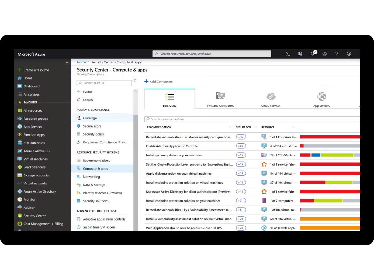The height and width of the screenshot is (280, 374).
Task: Click the Search recommendations field
Action: (x=252, y=119)
